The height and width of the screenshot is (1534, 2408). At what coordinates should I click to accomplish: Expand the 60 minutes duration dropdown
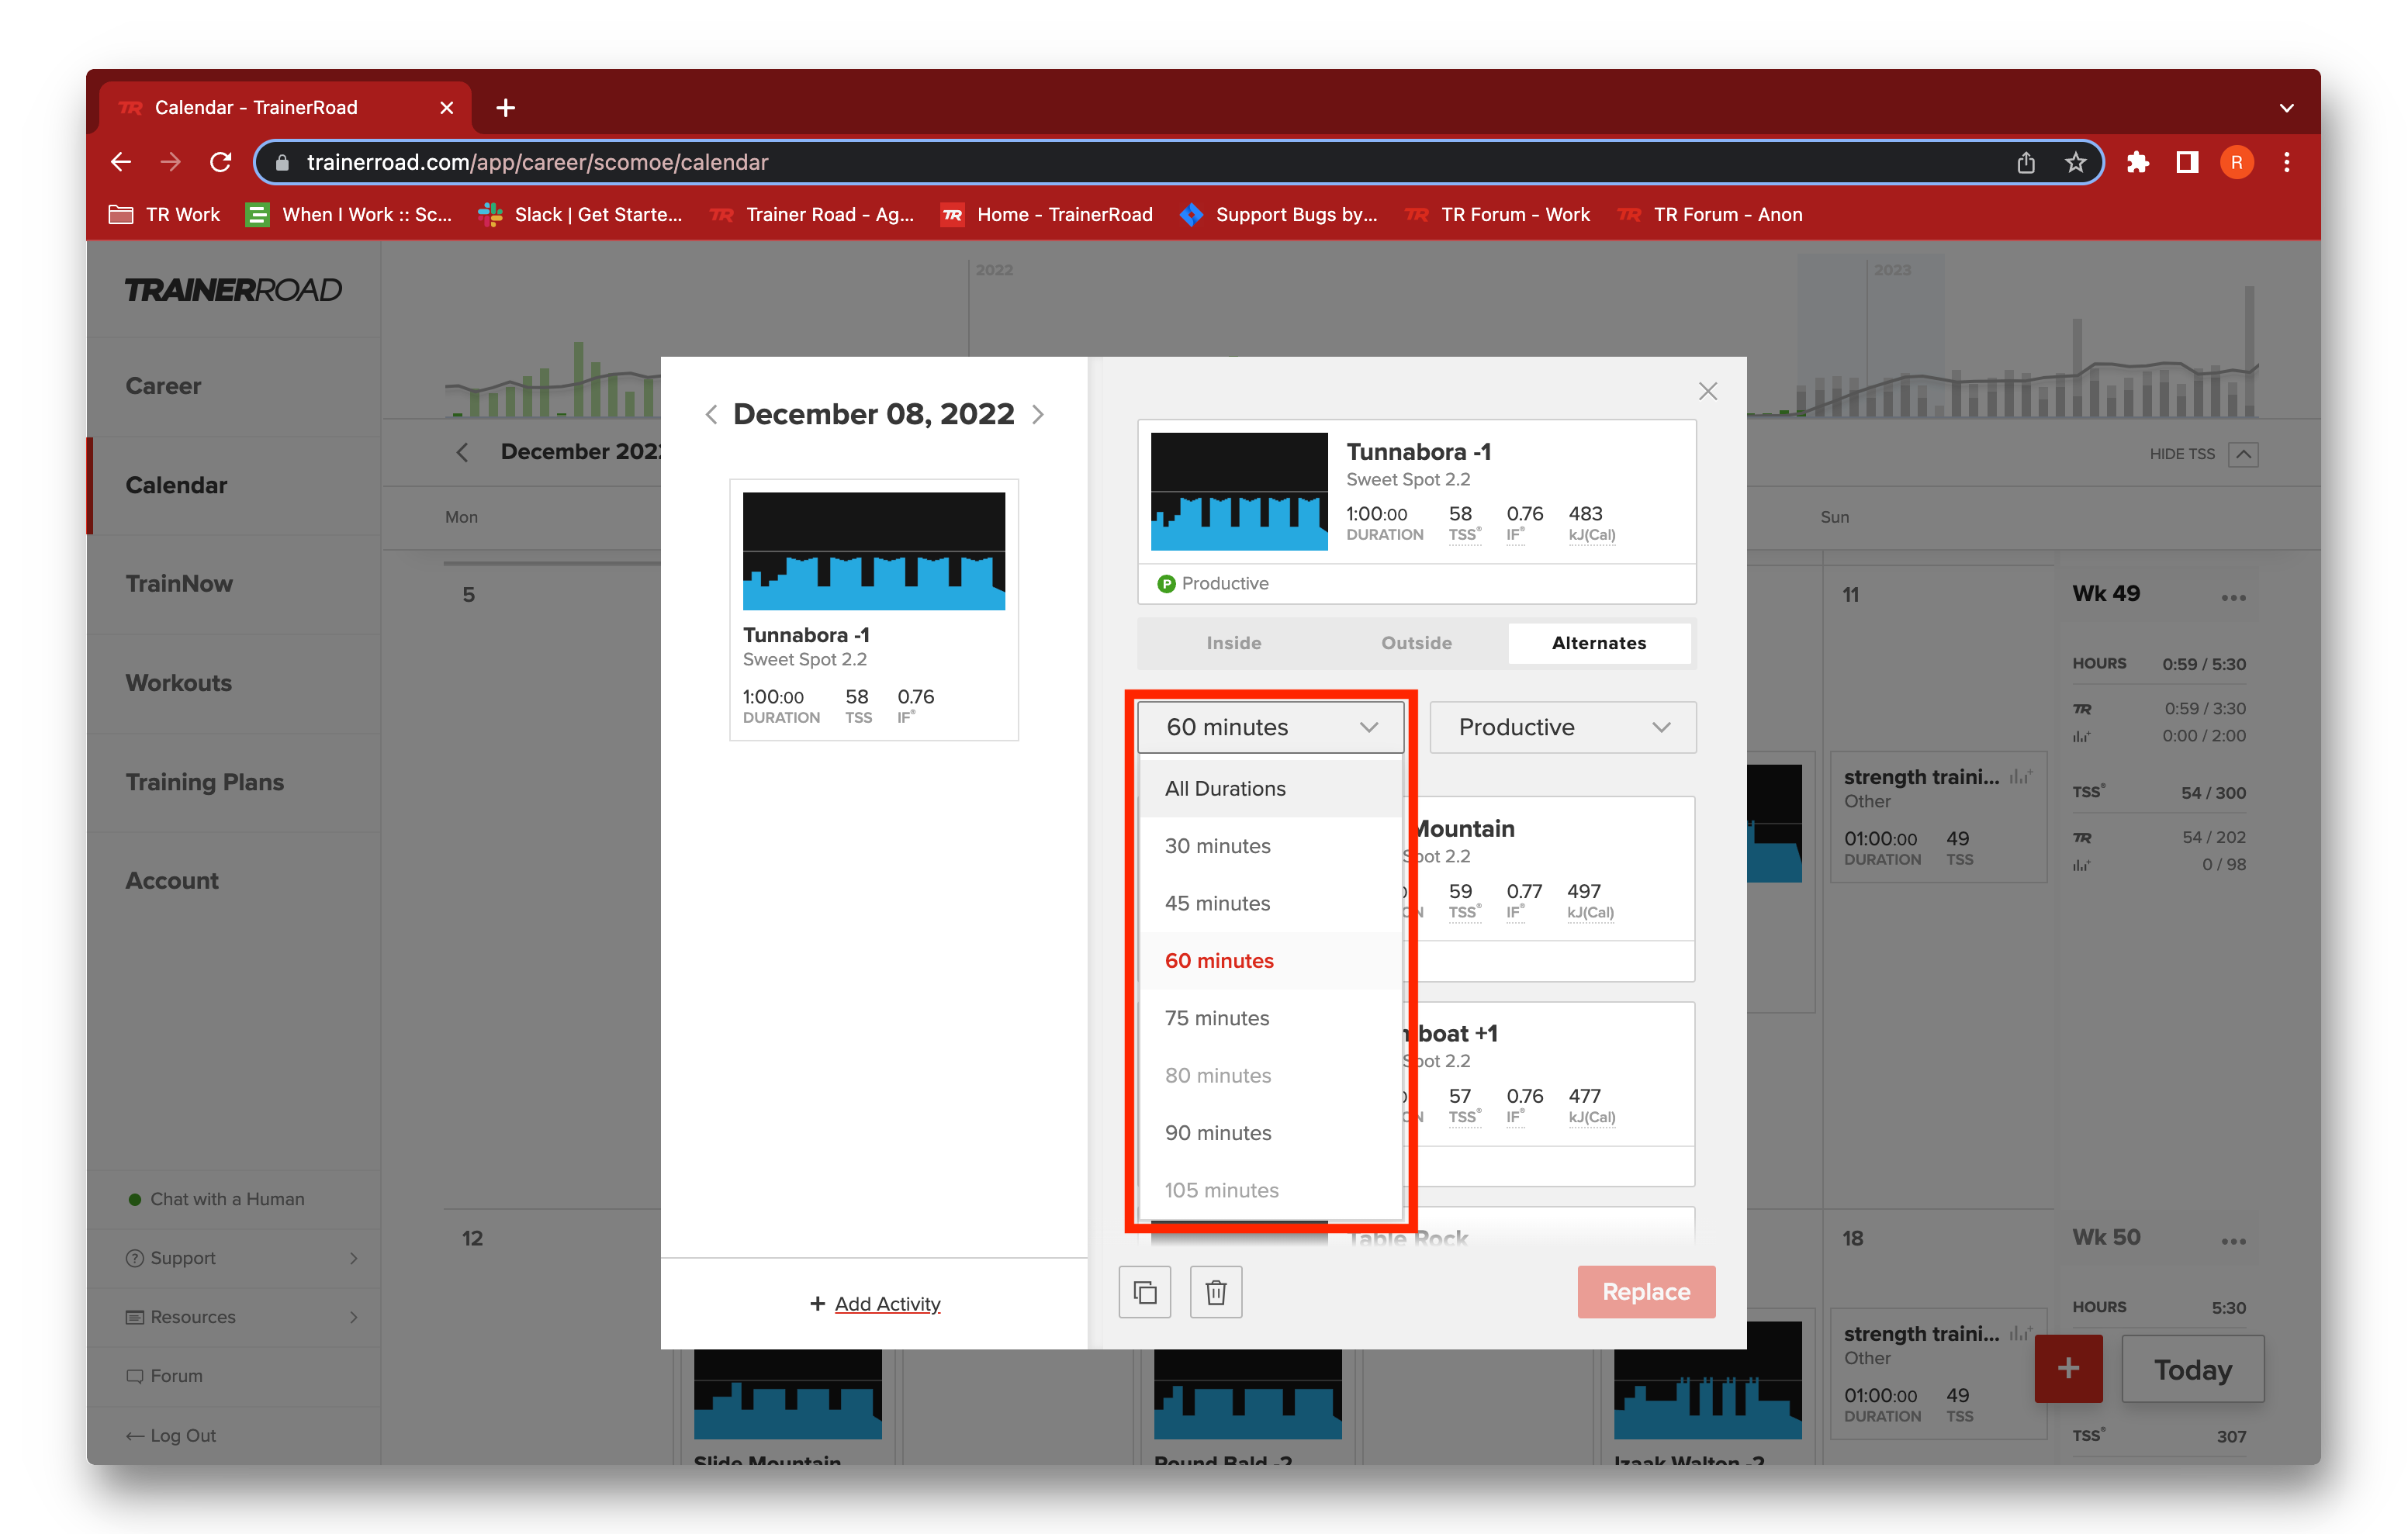[x=1270, y=727]
